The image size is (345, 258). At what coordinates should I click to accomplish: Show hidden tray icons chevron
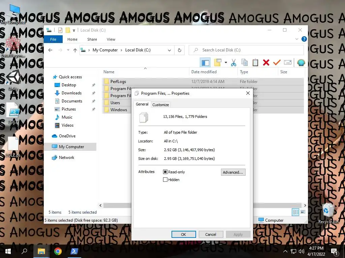[285, 251]
